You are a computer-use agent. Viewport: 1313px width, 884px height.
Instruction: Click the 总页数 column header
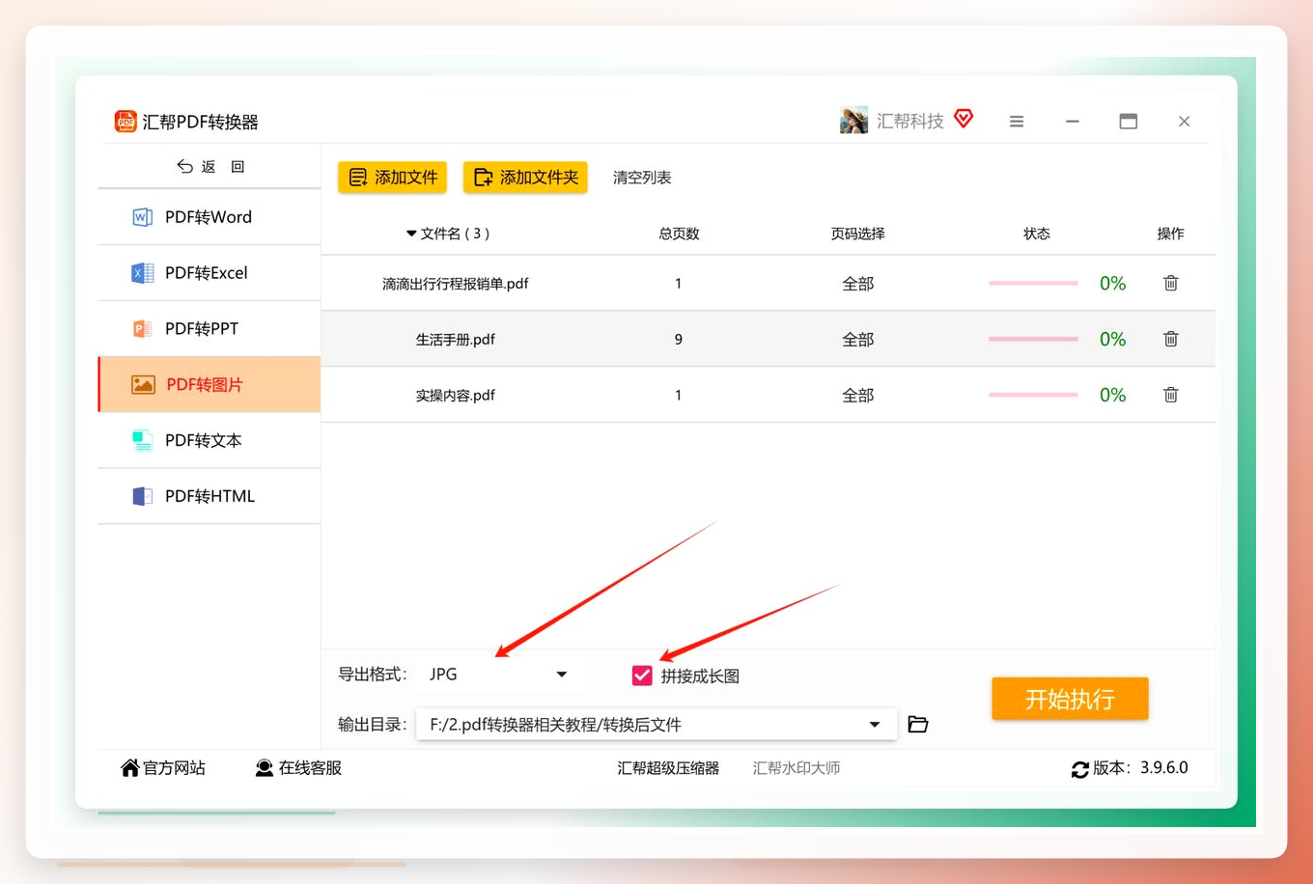pos(679,234)
